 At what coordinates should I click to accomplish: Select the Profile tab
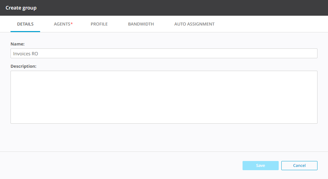pyautogui.click(x=99, y=24)
